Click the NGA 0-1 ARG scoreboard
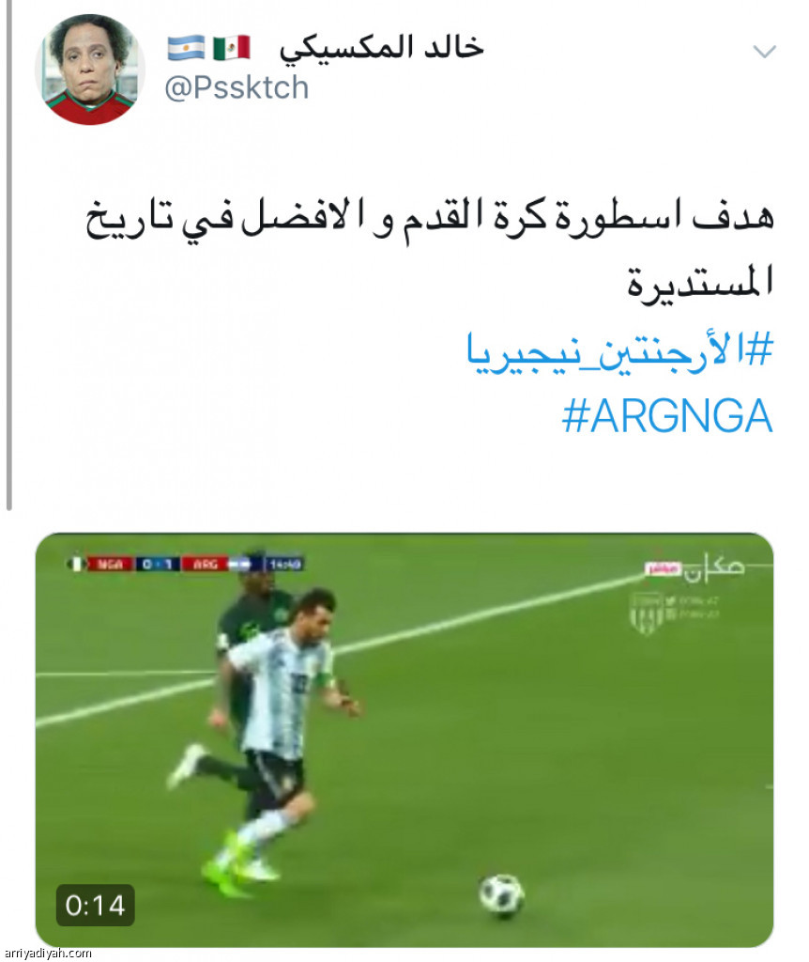Viewport: 809px width, 962px height. click(x=184, y=564)
